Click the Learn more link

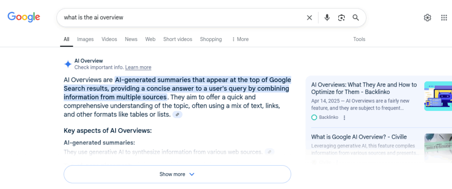[x=138, y=68]
